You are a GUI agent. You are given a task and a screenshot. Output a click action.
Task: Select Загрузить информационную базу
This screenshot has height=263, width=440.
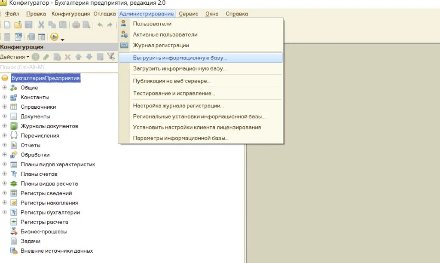201,68
